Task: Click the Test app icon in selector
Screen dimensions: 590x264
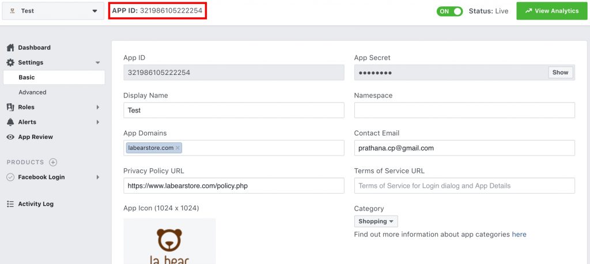Action: coord(13,11)
